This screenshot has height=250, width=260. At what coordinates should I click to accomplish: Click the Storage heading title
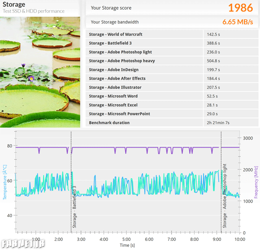(x=14, y=4)
